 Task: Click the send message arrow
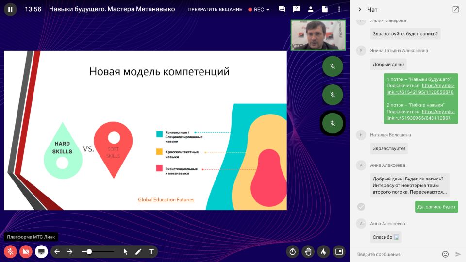(458, 254)
